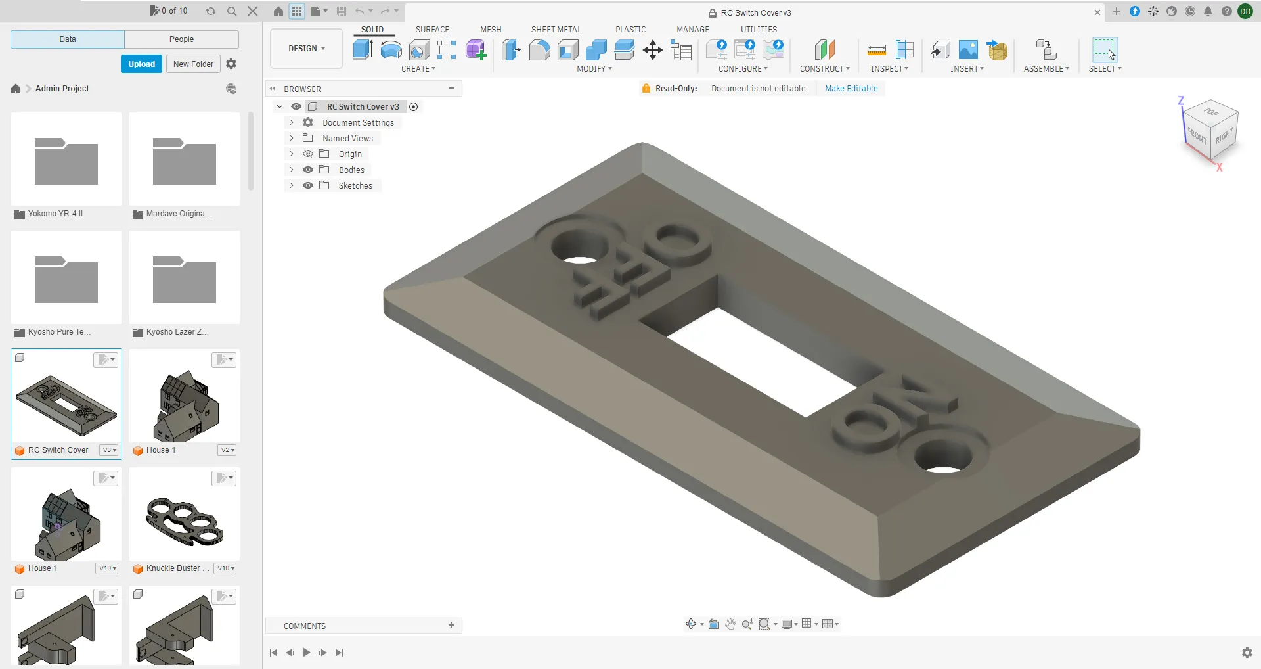Open the V3 version dropdown for RC Switch Cover
This screenshot has width=1261, height=669.
(x=109, y=450)
